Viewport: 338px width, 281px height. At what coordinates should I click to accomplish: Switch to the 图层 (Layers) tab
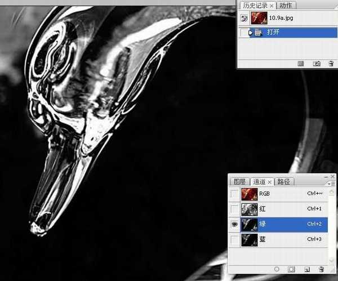click(240, 181)
